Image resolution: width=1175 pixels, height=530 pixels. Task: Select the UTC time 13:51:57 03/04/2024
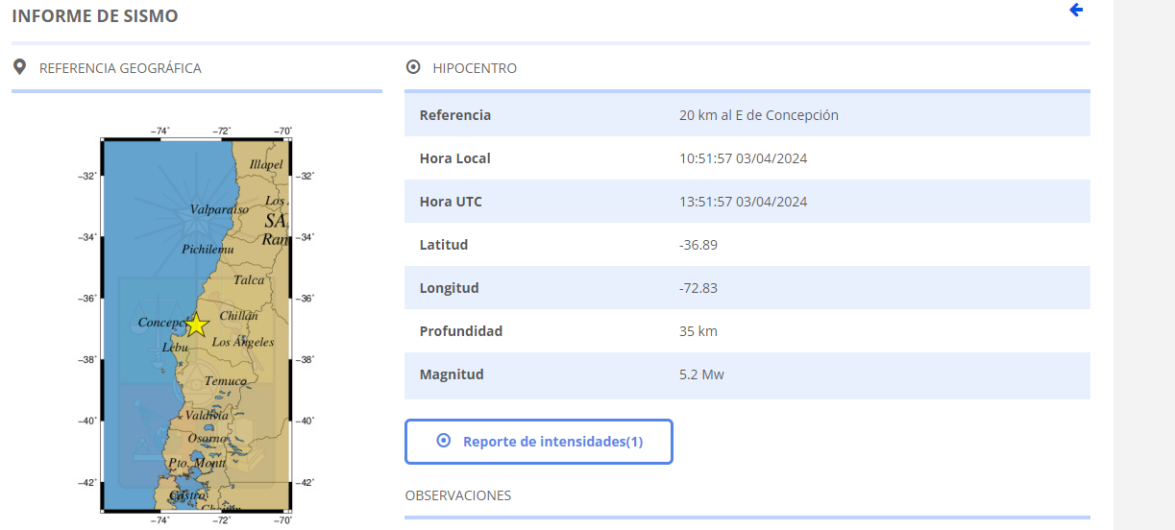coord(743,202)
